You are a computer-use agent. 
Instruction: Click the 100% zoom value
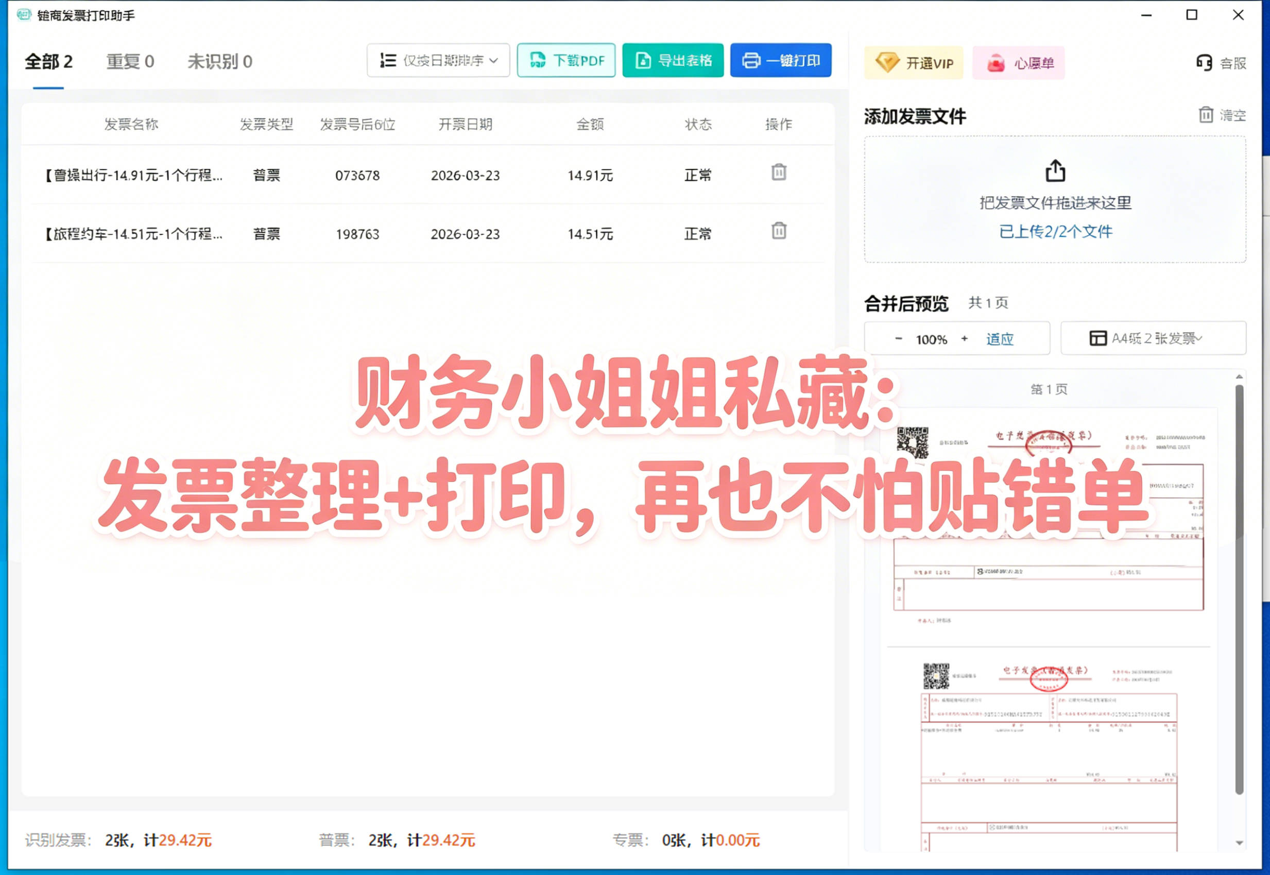click(931, 339)
